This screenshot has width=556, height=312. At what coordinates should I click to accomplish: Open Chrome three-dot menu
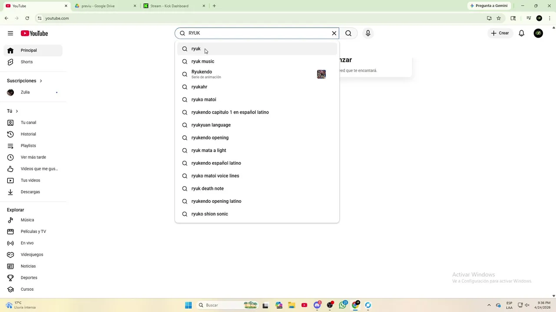coord(549,18)
